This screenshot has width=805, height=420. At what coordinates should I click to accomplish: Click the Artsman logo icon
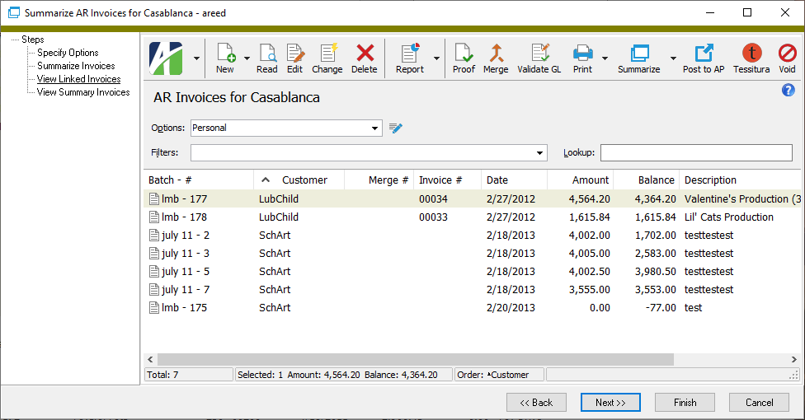coord(166,58)
